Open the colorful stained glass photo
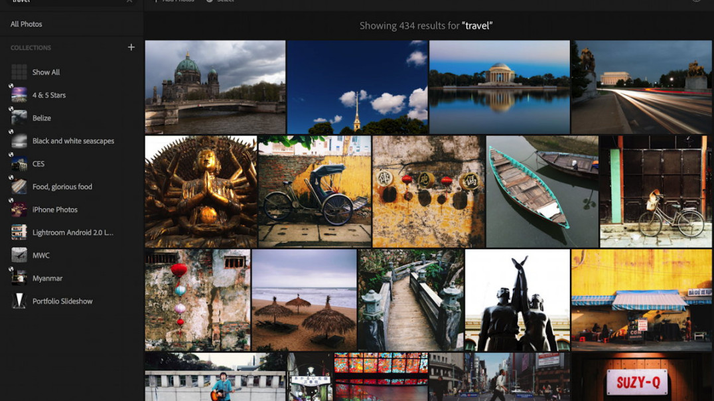 (x=381, y=377)
